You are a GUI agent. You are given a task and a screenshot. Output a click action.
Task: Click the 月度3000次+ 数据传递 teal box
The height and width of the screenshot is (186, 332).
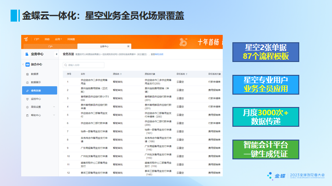tap(266, 117)
